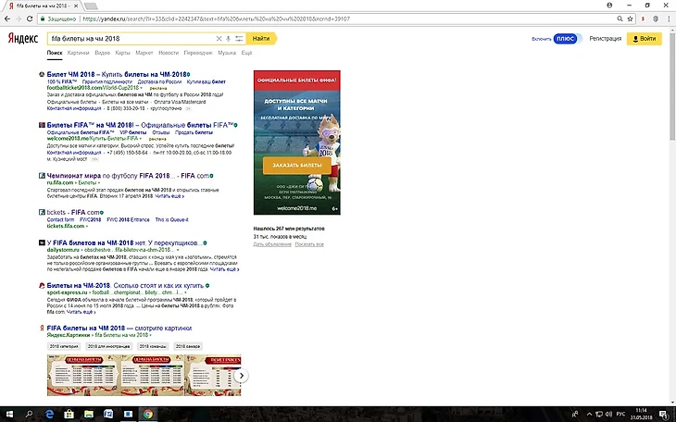Click the VIP билеты sitelink
This screenshot has height=422, width=676.
tap(133, 132)
